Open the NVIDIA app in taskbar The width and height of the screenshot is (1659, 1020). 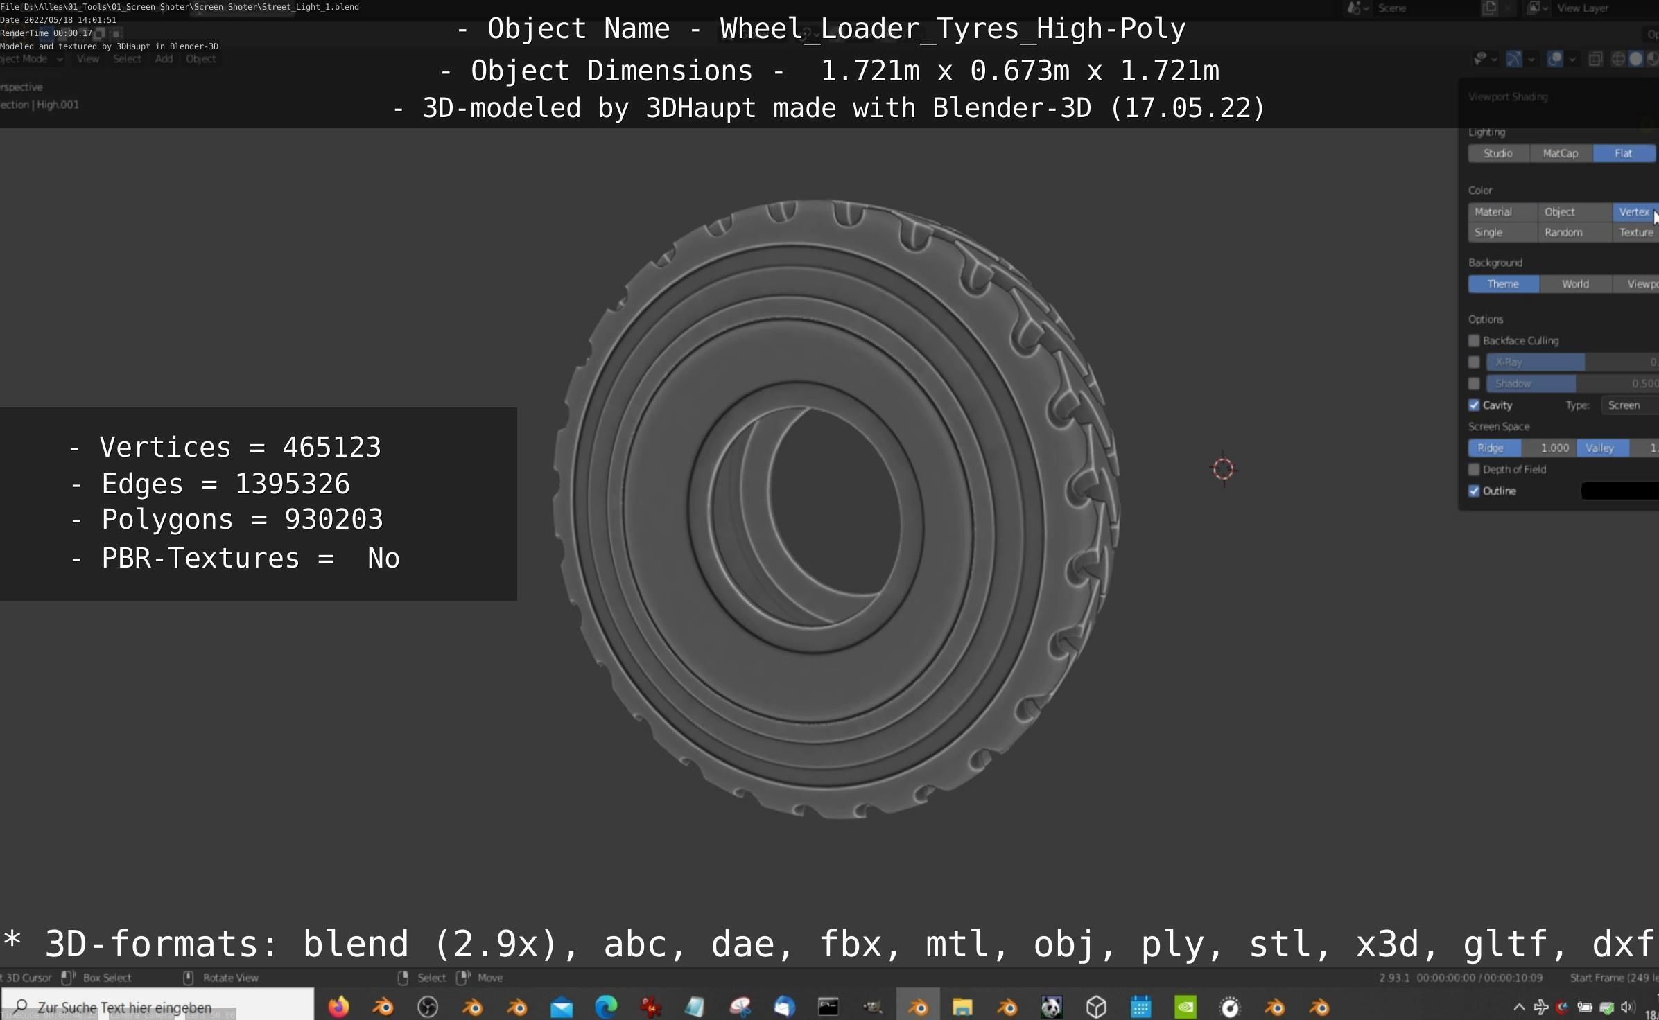1185,1006
